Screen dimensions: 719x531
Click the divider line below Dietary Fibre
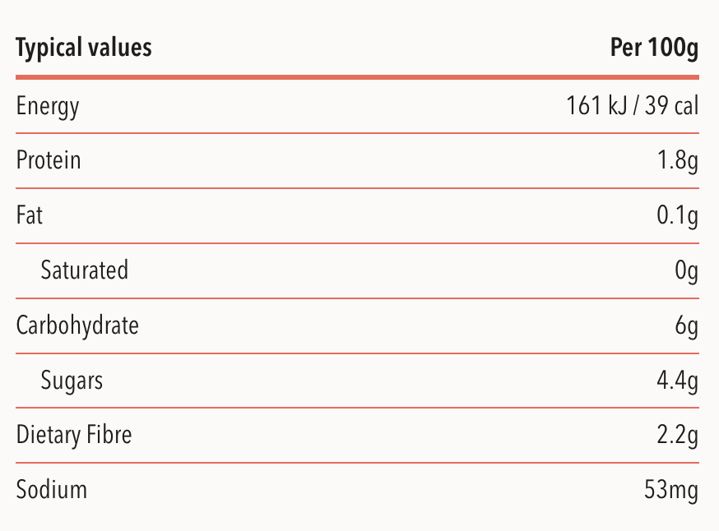(358, 463)
